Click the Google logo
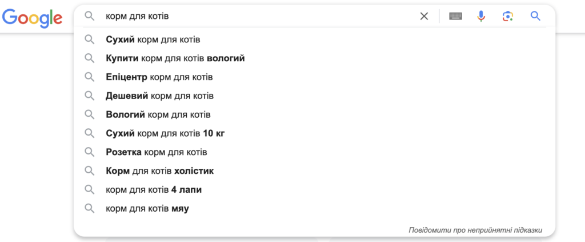Screen dimensions: 585x242 (x=32, y=17)
